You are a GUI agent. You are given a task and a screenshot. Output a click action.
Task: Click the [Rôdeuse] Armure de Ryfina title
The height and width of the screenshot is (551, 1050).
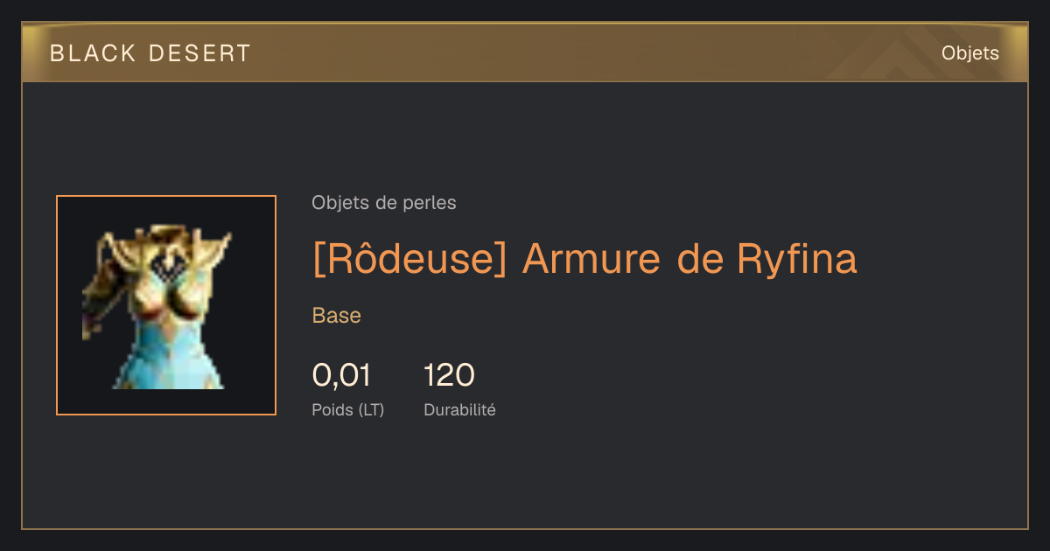point(584,259)
